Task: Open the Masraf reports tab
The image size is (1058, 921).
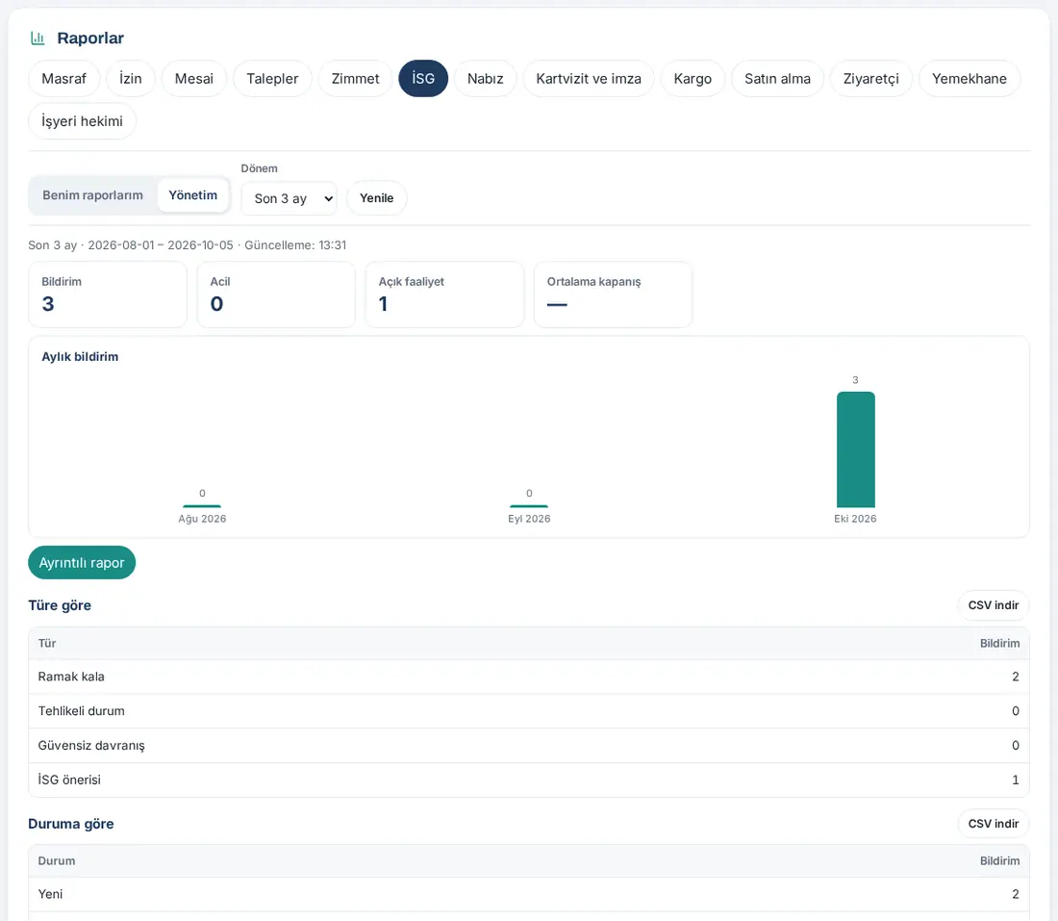Action: coord(64,78)
